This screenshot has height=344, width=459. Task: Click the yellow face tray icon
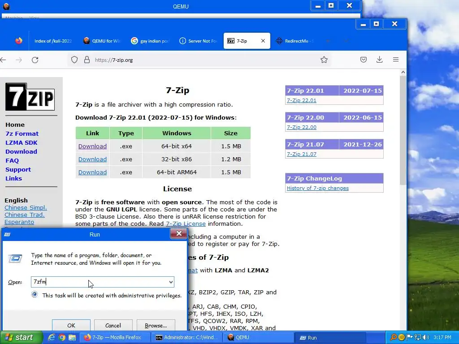click(x=402, y=337)
